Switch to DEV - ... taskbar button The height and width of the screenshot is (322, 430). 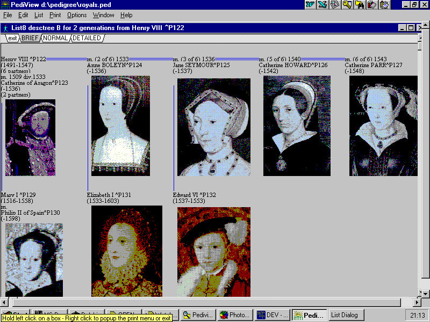273,315
